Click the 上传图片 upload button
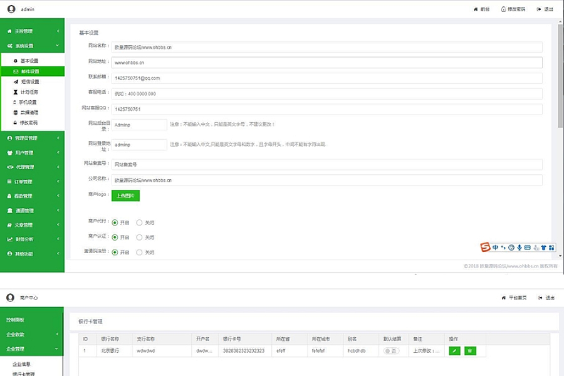 (x=125, y=196)
